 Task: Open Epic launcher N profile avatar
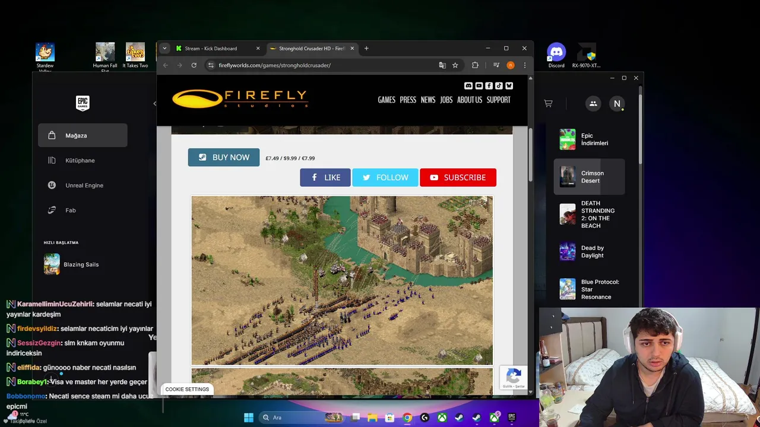click(617, 104)
